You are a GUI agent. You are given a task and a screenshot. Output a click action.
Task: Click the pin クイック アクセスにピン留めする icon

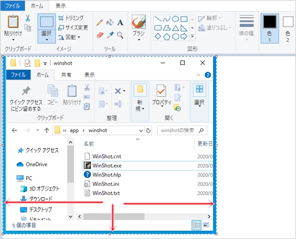pos(26,91)
